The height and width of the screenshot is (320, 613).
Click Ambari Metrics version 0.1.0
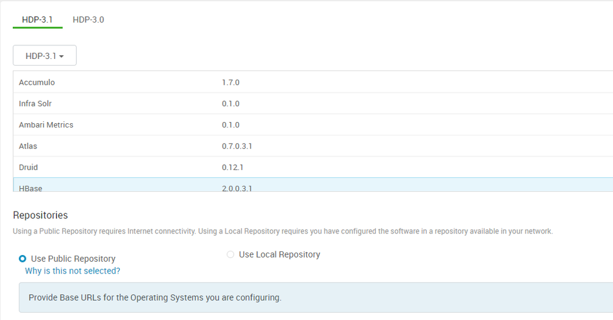[x=231, y=125]
